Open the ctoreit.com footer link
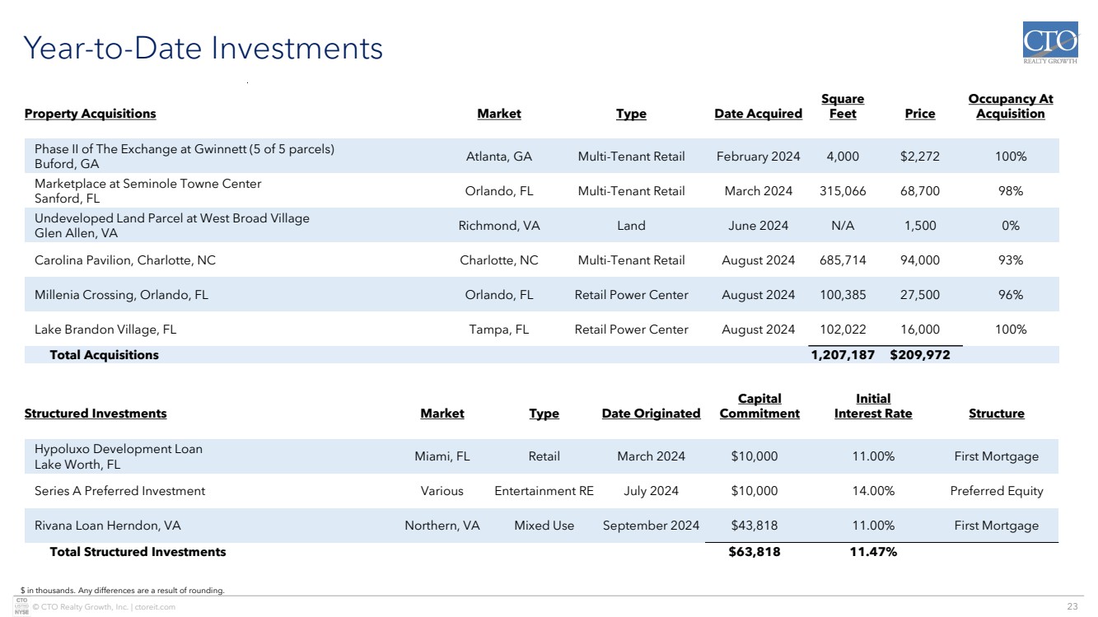 (157, 607)
